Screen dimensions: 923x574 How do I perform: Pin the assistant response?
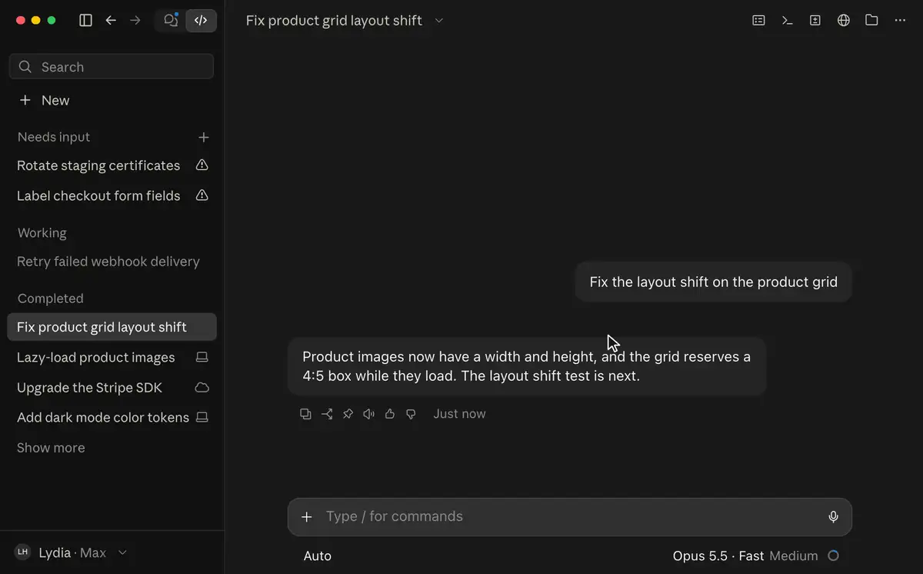[348, 414]
